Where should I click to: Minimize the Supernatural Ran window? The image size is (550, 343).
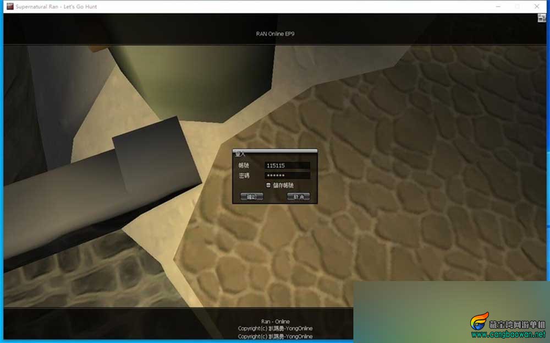coord(498,6)
